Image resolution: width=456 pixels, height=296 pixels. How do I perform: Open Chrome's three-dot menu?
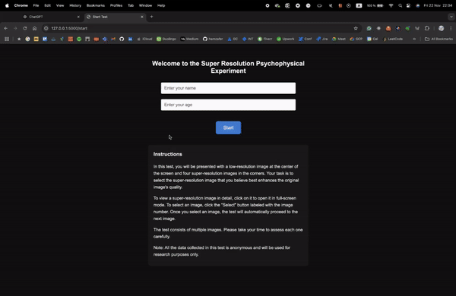[x=451, y=28]
